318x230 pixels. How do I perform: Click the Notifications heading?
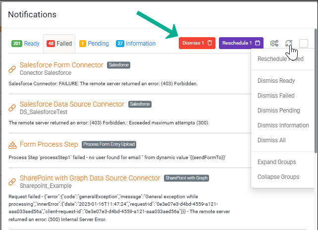pos(32,14)
